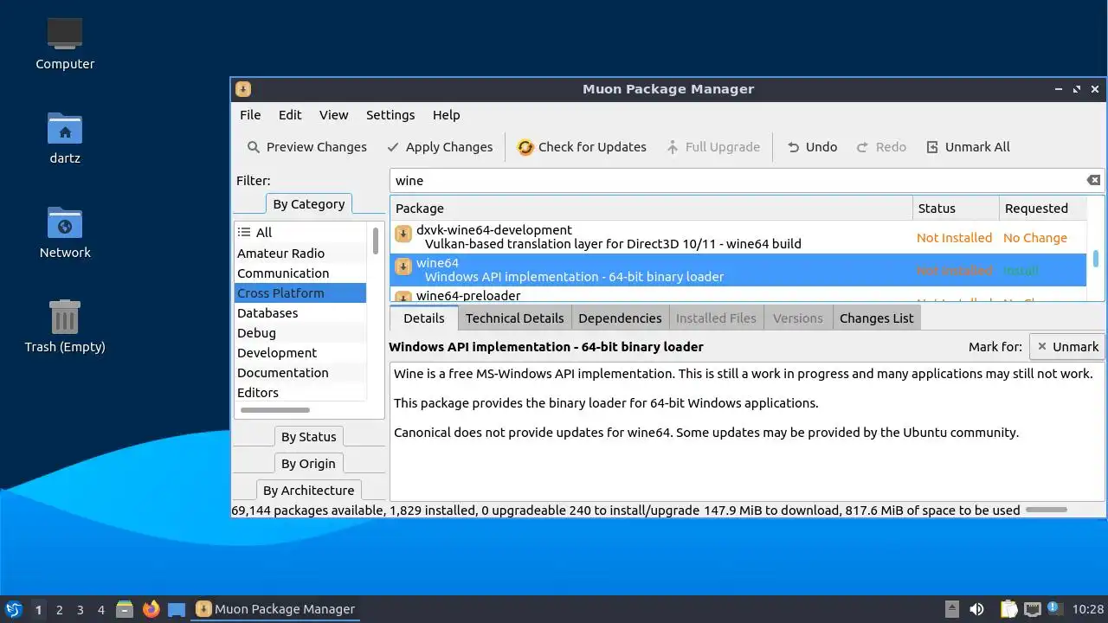This screenshot has width=1108, height=623.
Task: Open the Computer desktop icon
Action: (x=65, y=43)
